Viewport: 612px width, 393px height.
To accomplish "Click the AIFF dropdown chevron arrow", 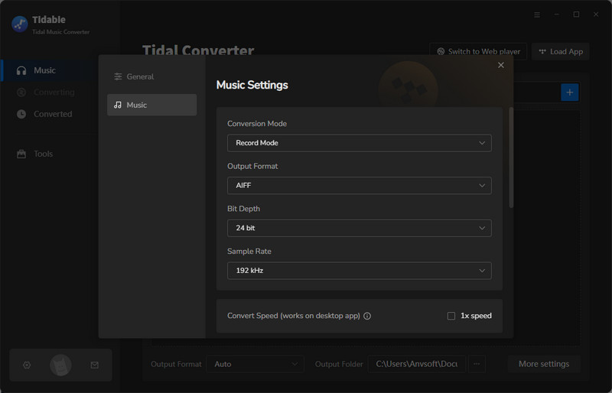I will click(482, 185).
